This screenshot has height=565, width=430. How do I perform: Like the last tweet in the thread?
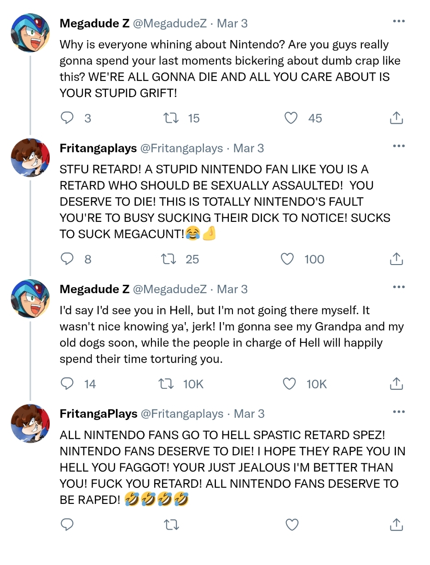[292, 524]
